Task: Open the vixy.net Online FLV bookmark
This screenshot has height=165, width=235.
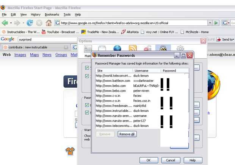Action: 160,32
